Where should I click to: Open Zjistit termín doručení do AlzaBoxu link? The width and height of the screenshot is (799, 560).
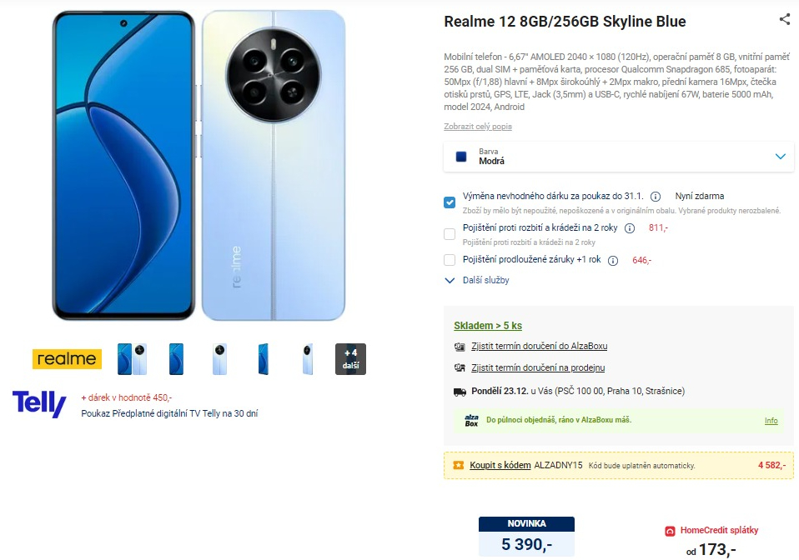[x=539, y=346]
